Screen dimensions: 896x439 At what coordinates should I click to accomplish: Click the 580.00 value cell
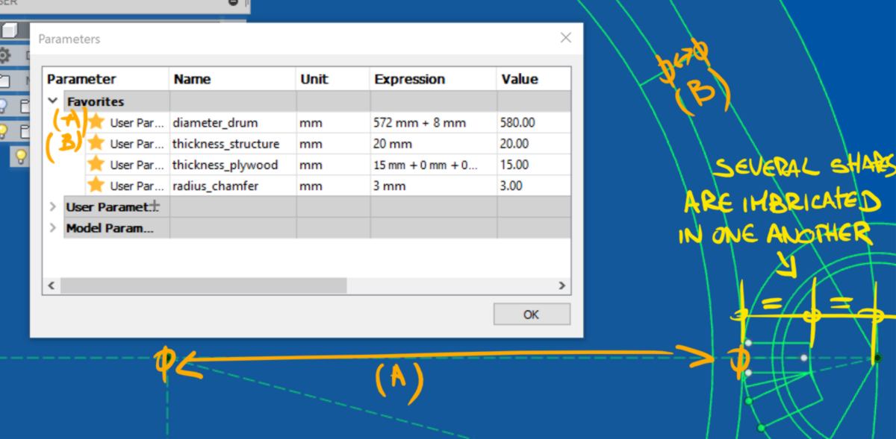[x=534, y=123]
